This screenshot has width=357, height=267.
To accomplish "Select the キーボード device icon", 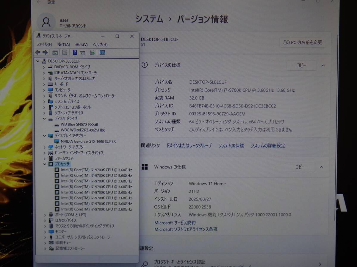I will point(51,84).
